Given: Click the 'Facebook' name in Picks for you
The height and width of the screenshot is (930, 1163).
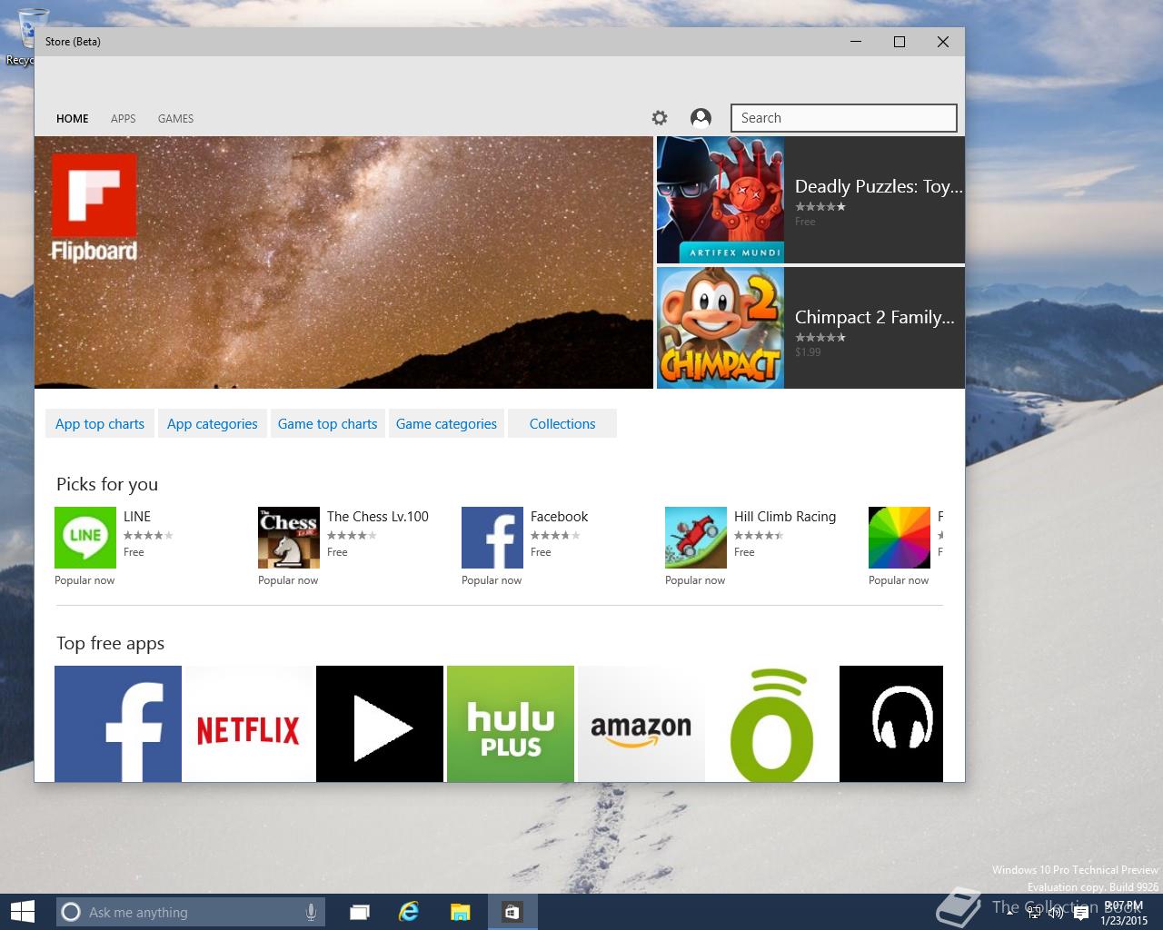Looking at the screenshot, I should pyautogui.click(x=560, y=516).
